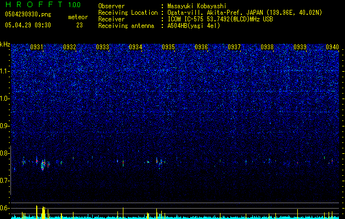Click the 0.6 kHz axis label

click(5, 208)
